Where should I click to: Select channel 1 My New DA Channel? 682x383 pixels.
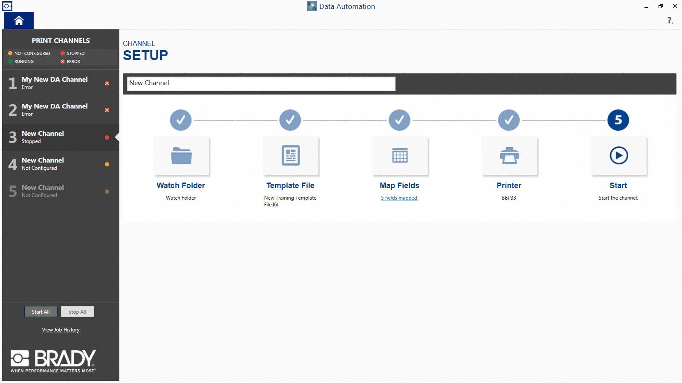pos(55,83)
